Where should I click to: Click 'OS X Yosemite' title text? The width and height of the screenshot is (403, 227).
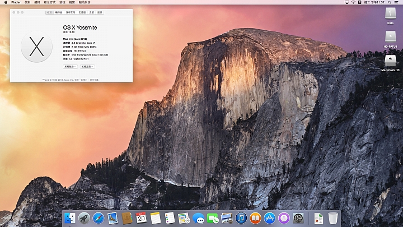pos(80,27)
